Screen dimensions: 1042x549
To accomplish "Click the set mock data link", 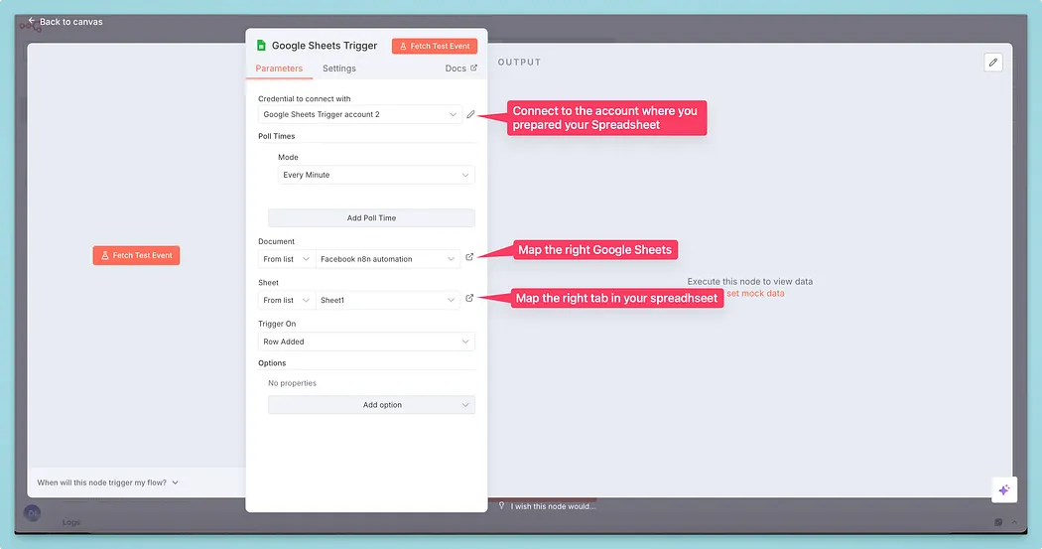I will pyautogui.click(x=755, y=293).
